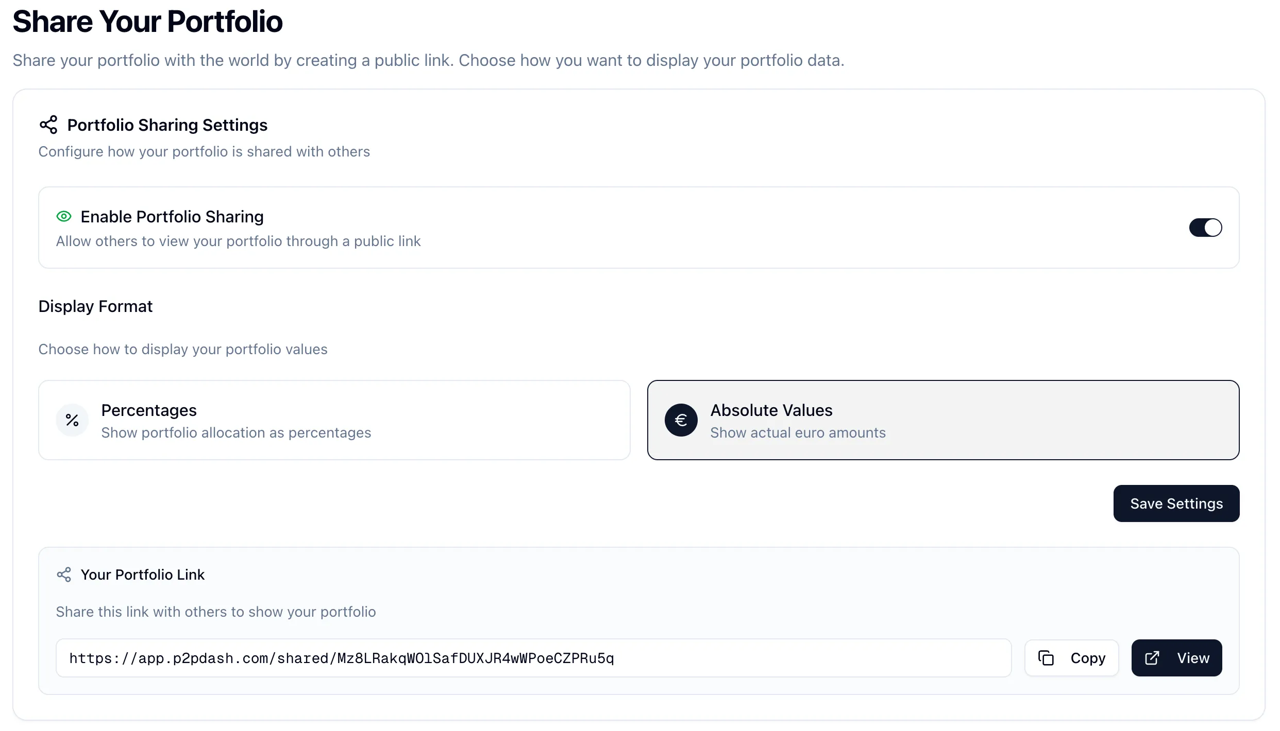Click the Save Settings button
Viewport: 1280px width, 731px height.
(1176, 503)
